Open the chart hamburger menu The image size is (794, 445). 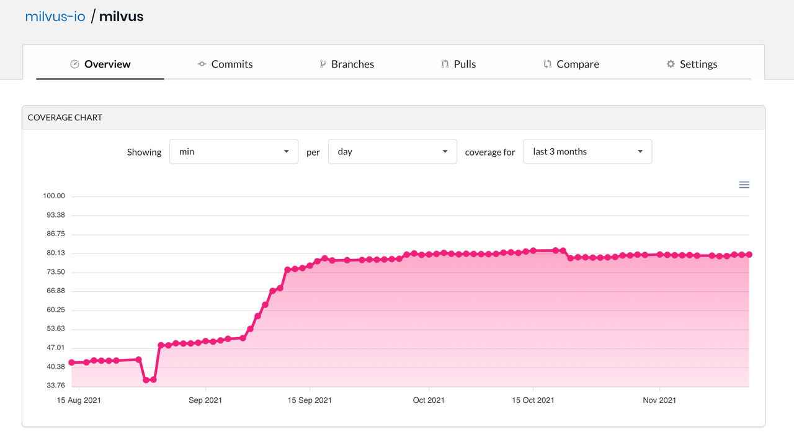coord(744,185)
